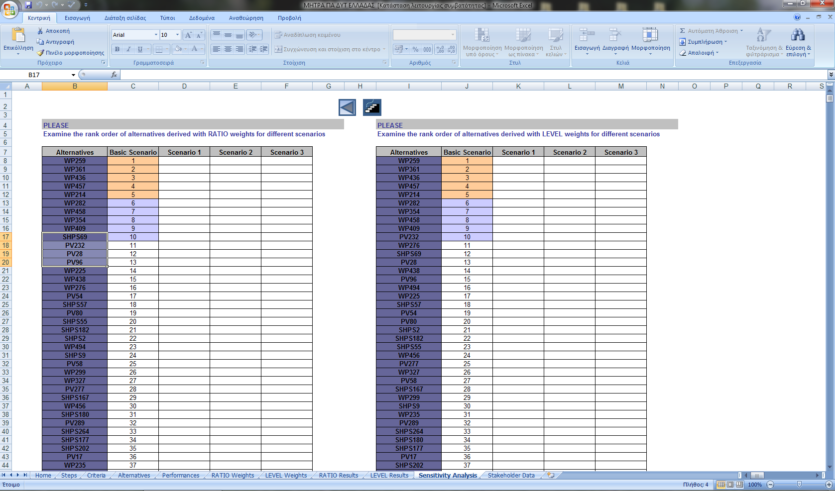The height and width of the screenshot is (491, 835).
Task: Open the LEVEL Results sheet tab
Action: [x=389, y=475]
